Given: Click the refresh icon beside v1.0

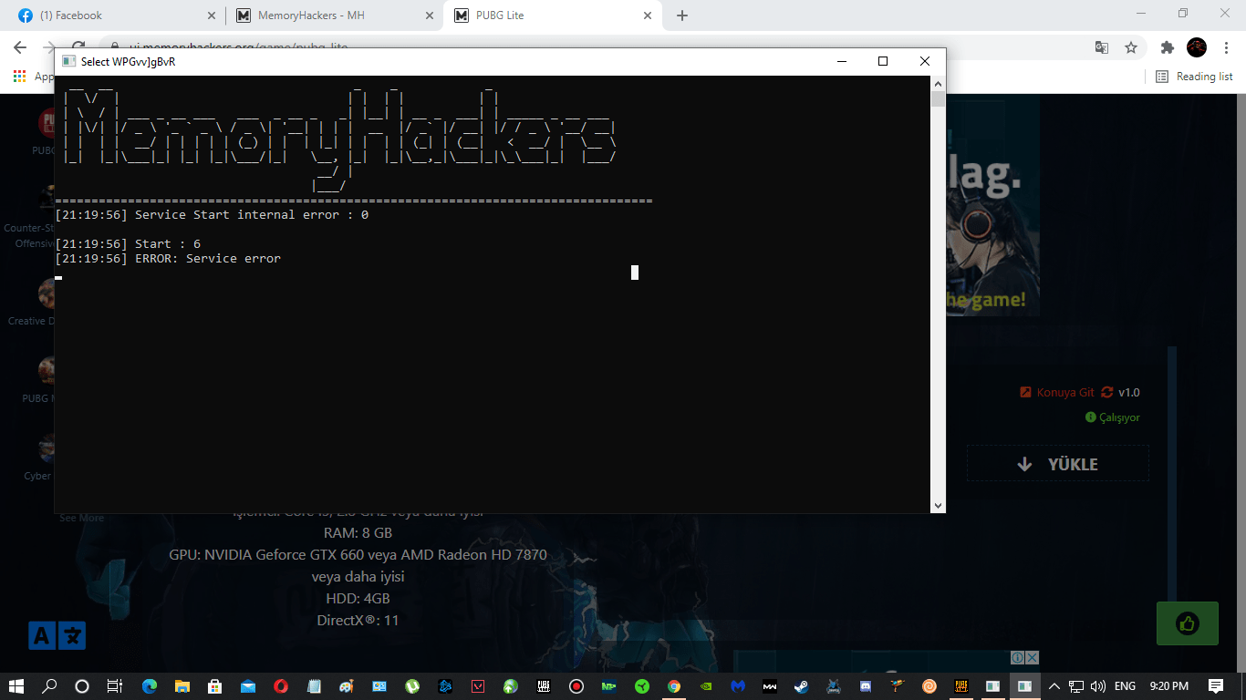Looking at the screenshot, I should (x=1107, y=392).
